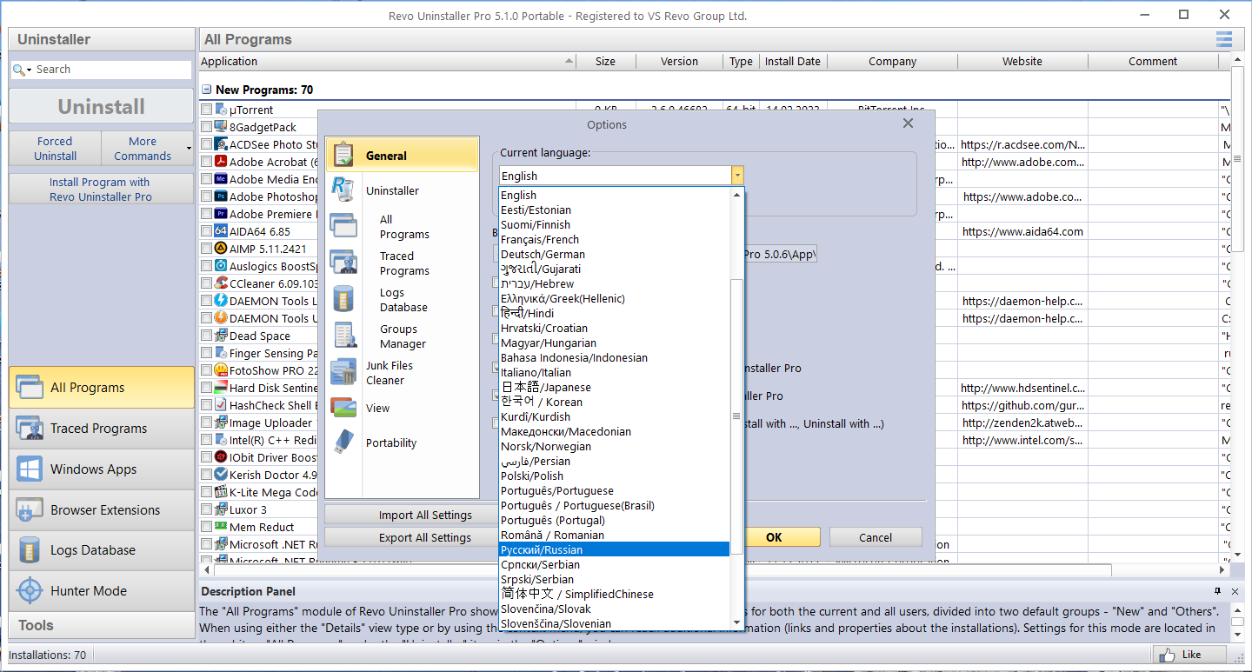Click the thumbs-up Like button

click(1189, 655)
